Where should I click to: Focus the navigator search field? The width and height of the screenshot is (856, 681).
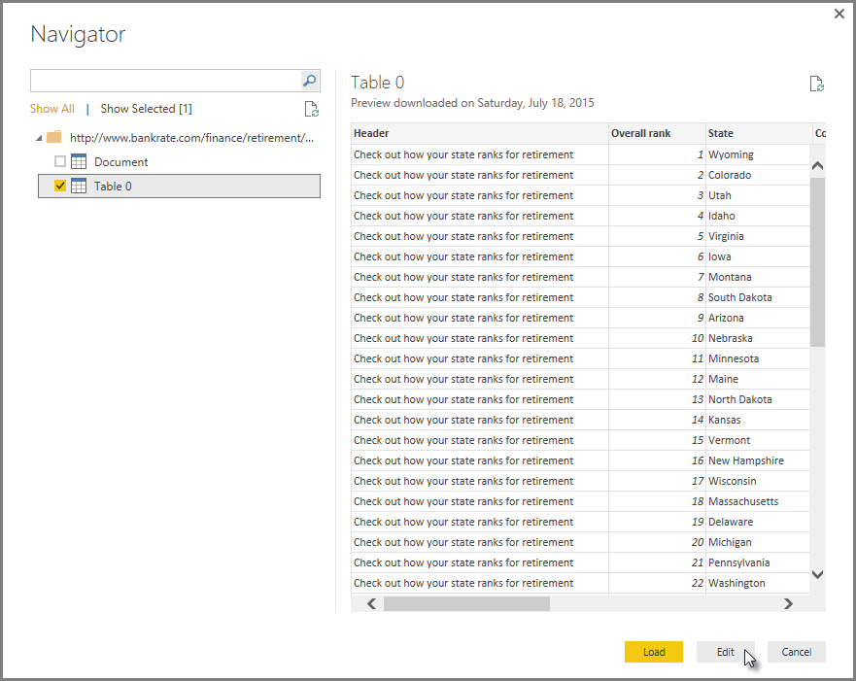pyautogui.click(x=165, y=81)
